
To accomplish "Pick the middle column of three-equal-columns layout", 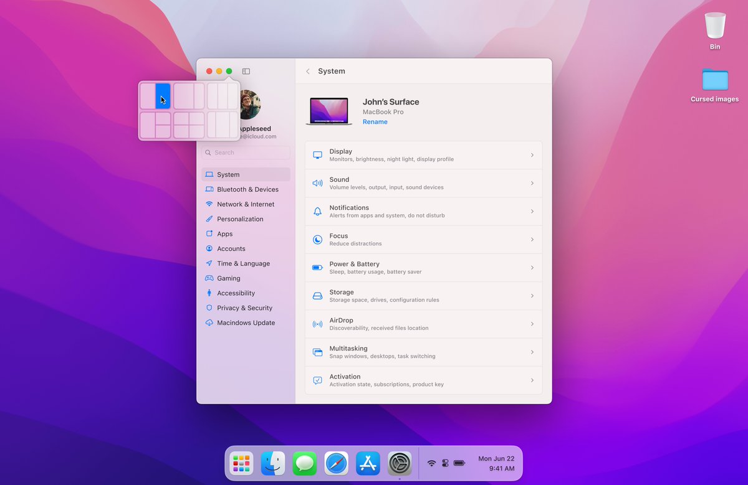I will 223,97.
